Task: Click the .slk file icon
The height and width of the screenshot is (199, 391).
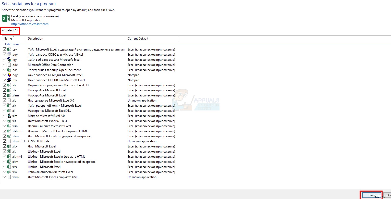Action: (x=9, y=85)
